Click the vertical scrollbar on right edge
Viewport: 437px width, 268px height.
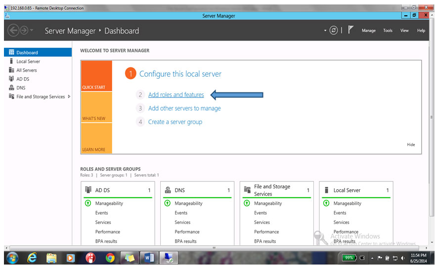click(x=432, y=117)
